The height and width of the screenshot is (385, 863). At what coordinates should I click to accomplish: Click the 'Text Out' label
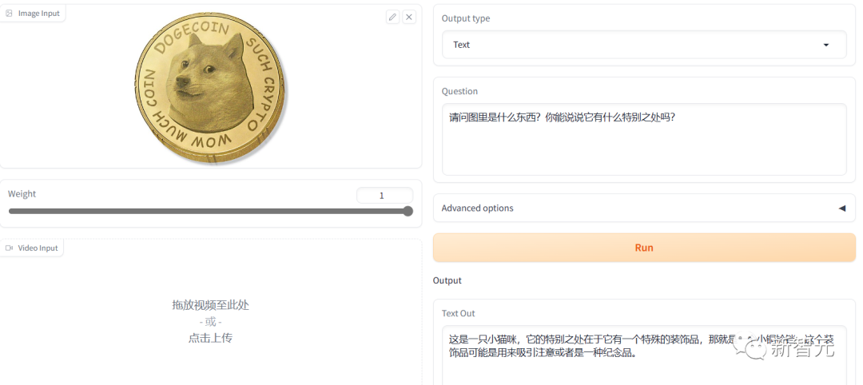pos(459,313)
